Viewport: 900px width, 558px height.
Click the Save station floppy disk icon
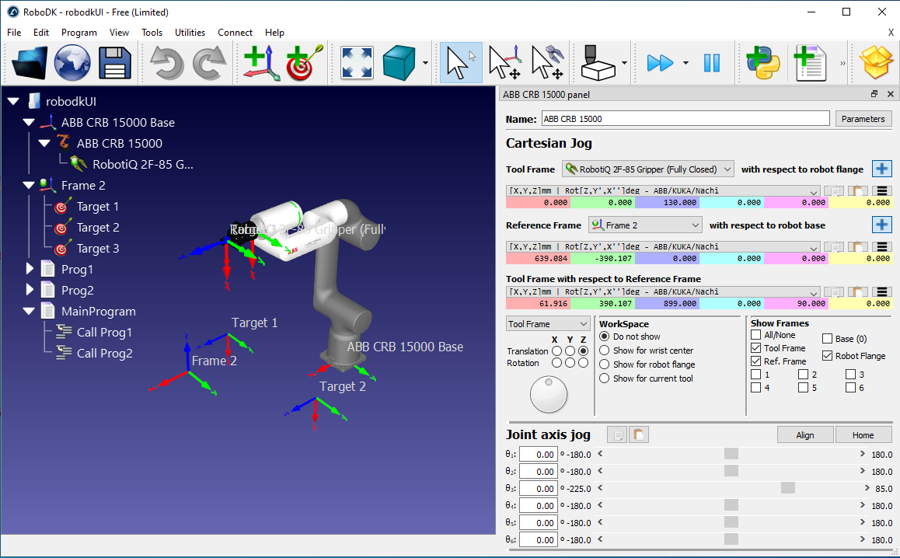pyautogui.click(x=114, y=63)
